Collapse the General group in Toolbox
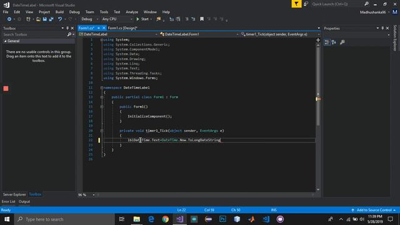The width and height of the screenshot is (400, 225). tap(6, 41)
